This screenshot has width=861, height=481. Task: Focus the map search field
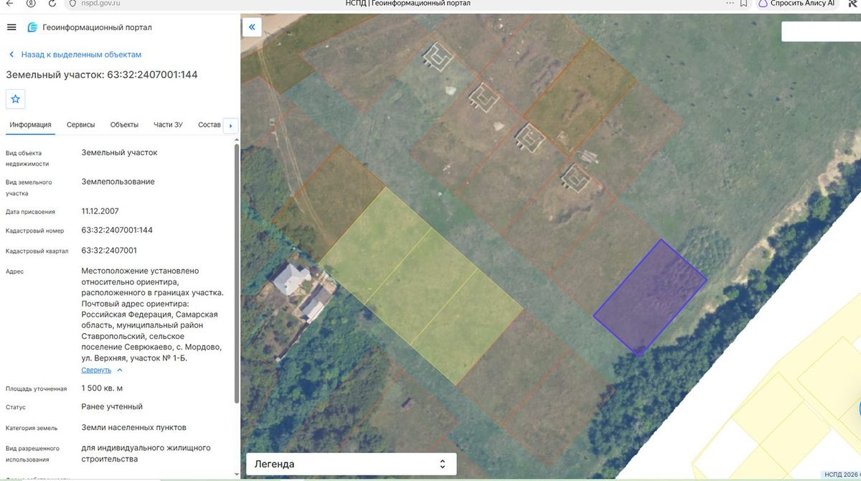coord(821,32)
